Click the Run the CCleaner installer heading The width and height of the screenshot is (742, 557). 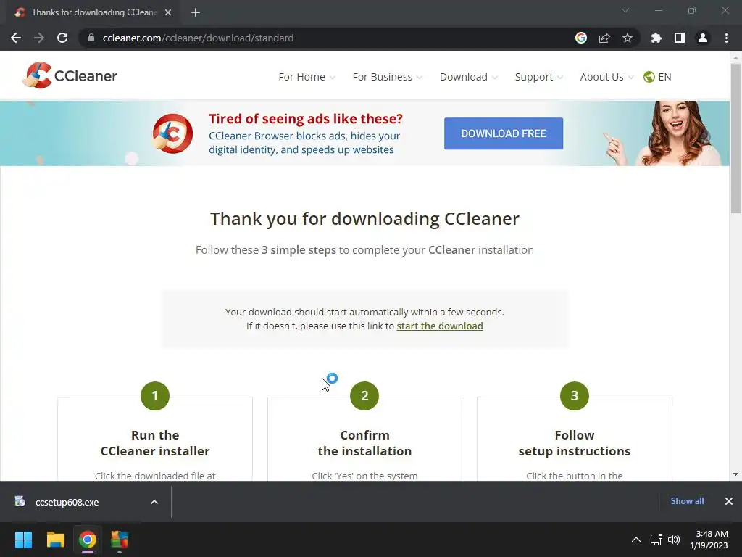point(155,443)
